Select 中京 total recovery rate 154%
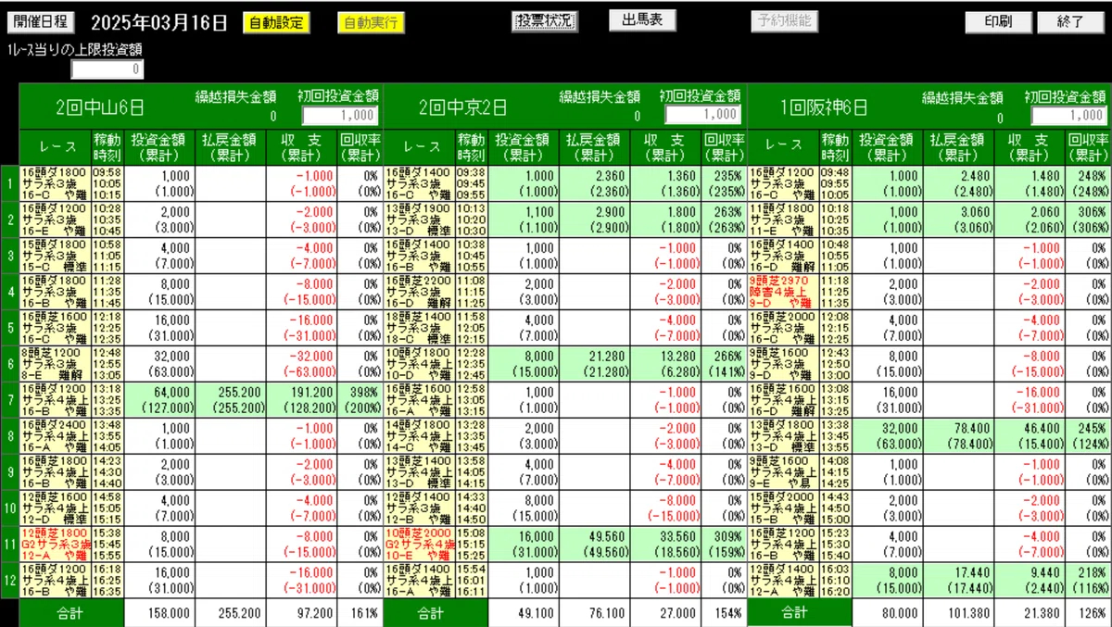This screenshot has width=1112, height=627. (x=724, y=613)
